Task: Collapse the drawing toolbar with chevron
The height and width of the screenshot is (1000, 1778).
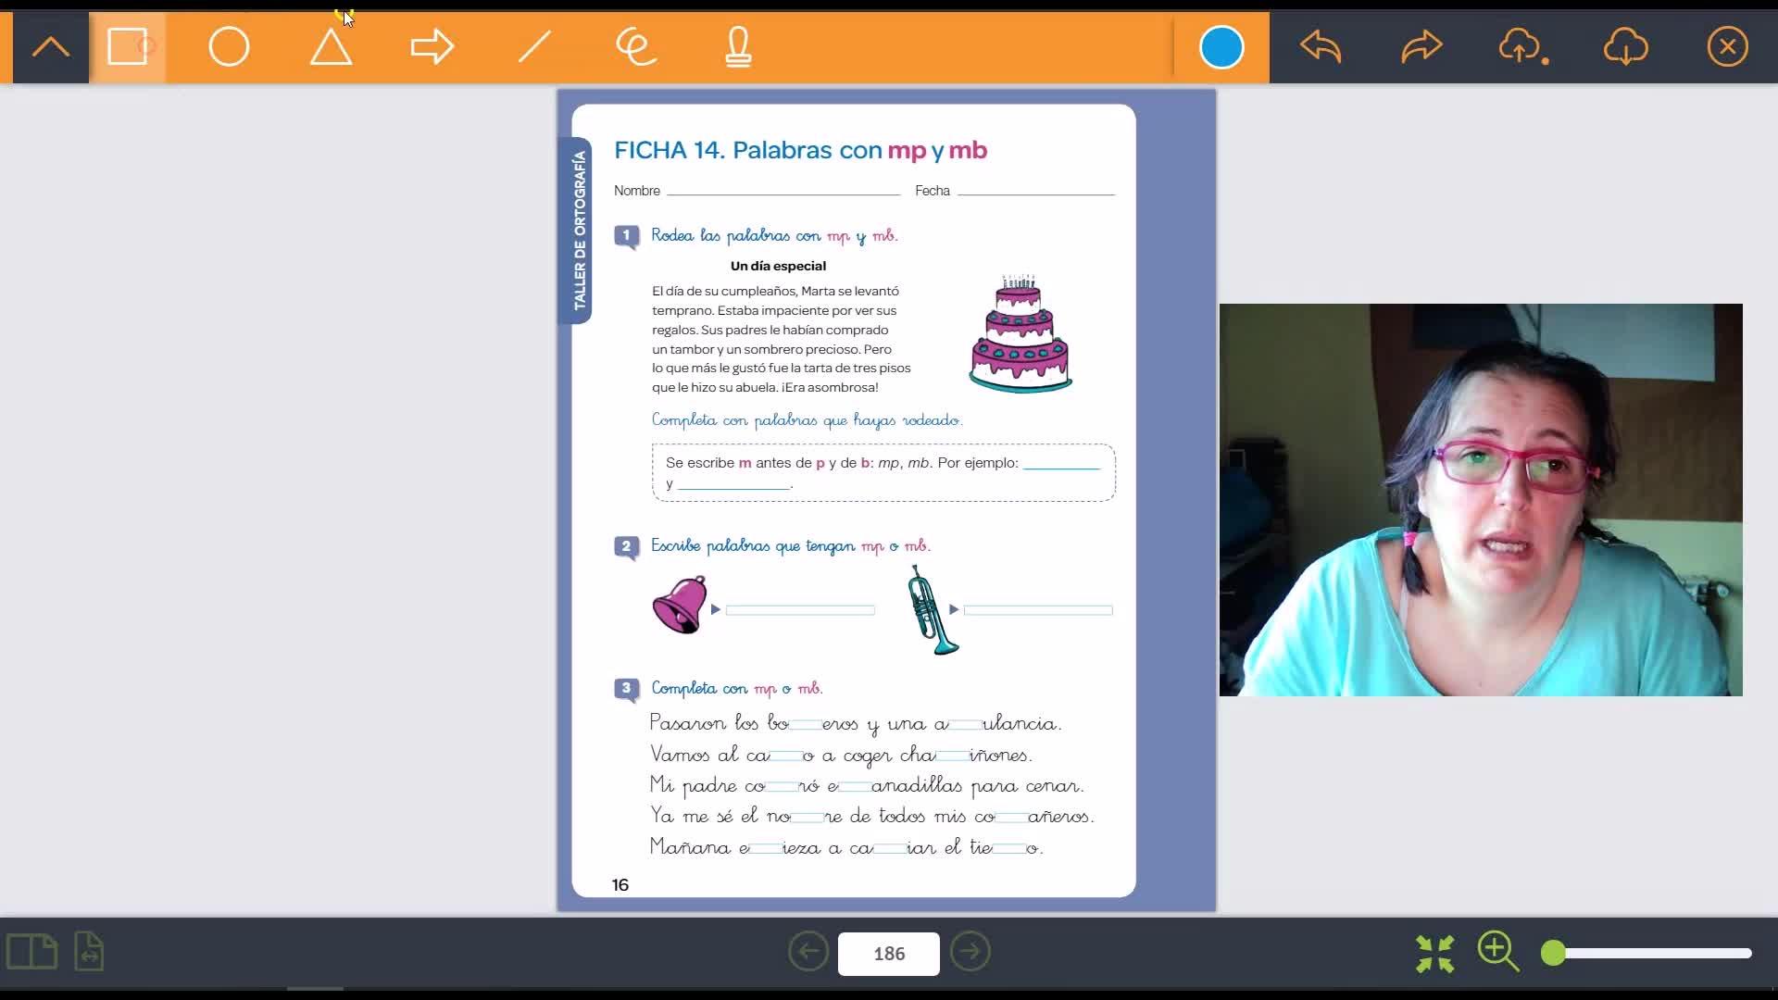Action: click(x=51, y=47)
